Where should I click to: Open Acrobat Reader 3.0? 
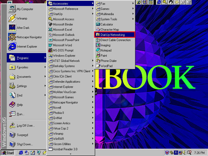point(71,149)
